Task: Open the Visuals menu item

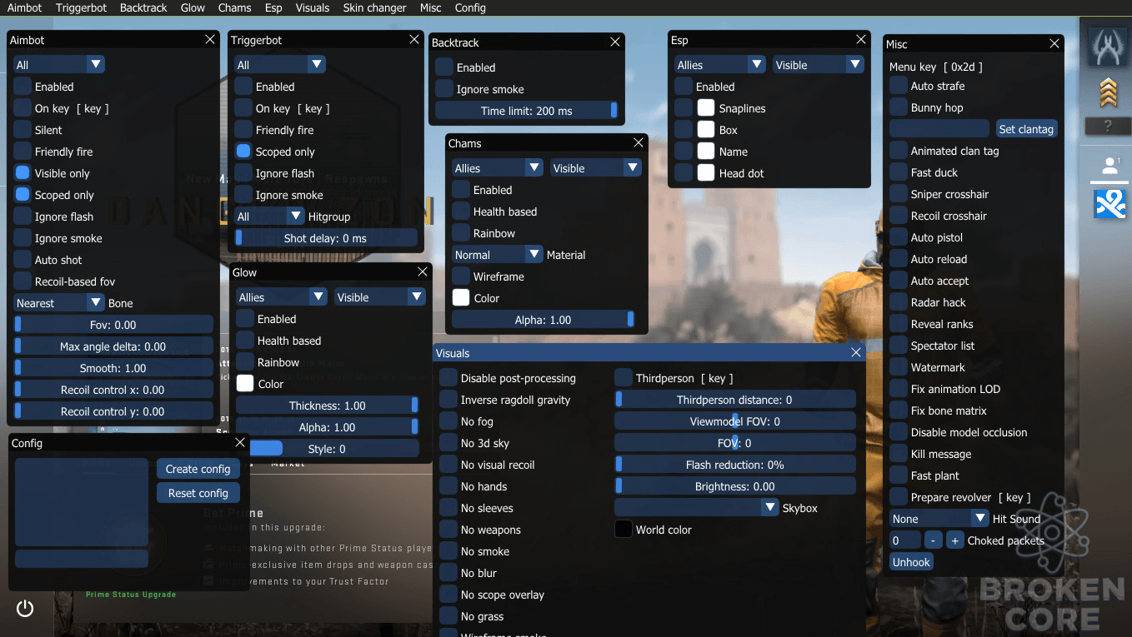Action: 313,7
